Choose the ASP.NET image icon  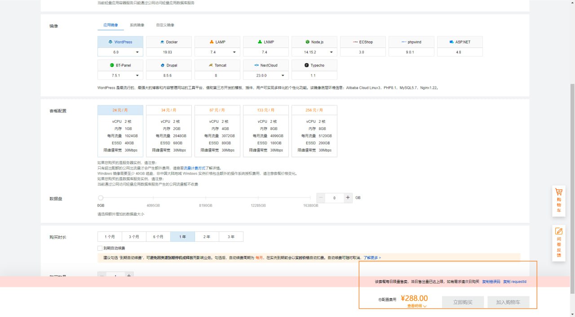[x=451, y=42]
